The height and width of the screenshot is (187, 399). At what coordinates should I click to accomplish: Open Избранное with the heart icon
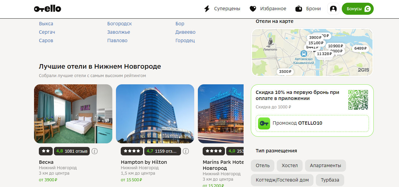click(253, 9)
